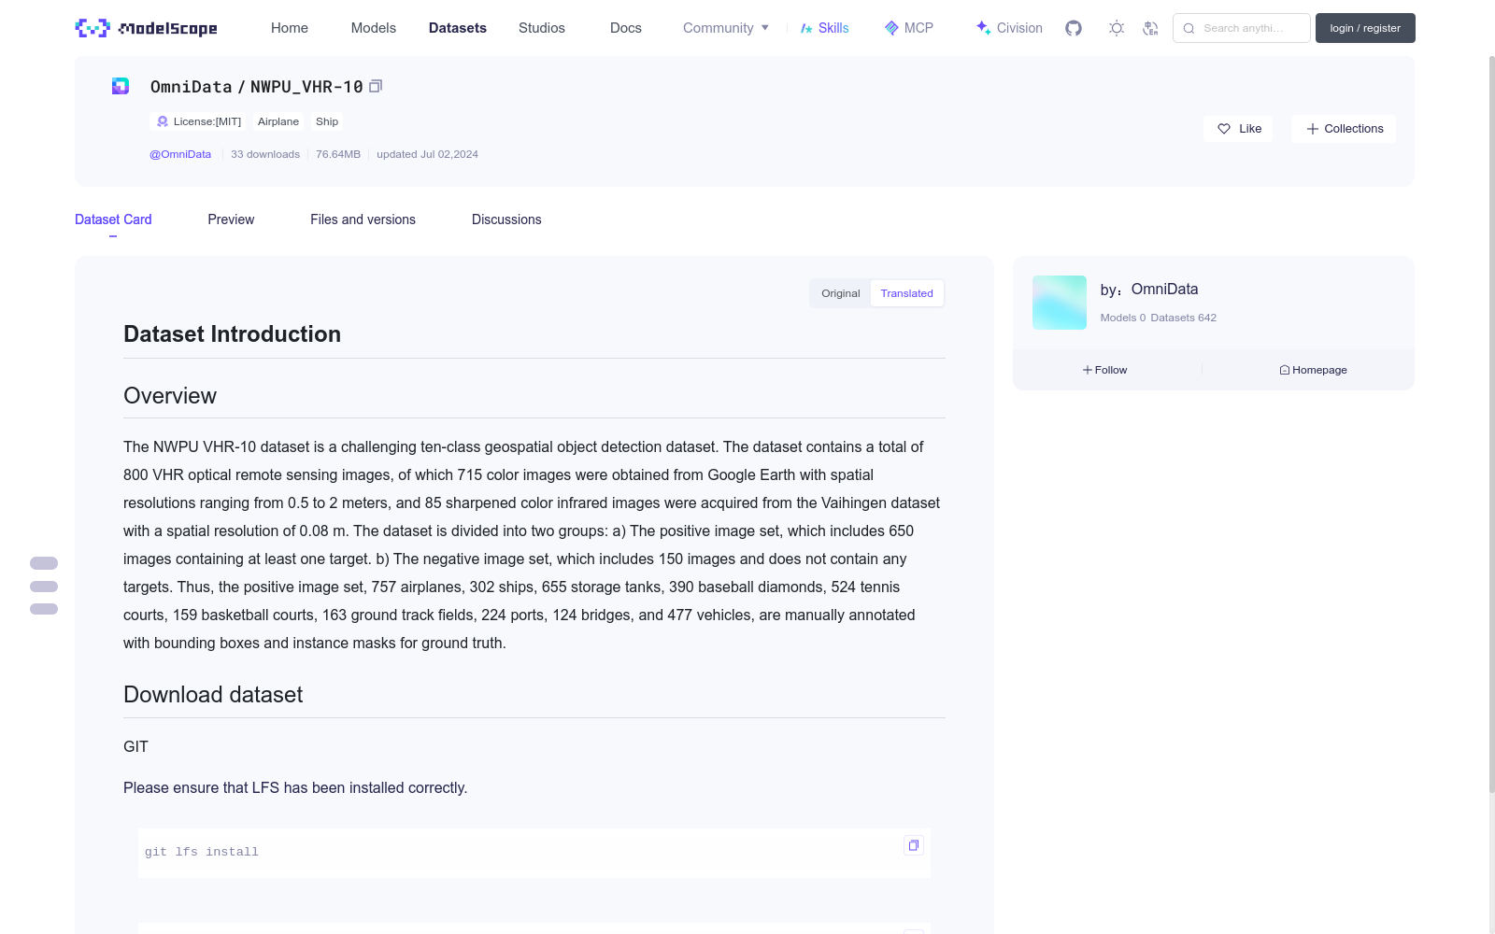
Task: Show the Translated text version
Action: [x=906, y=293]
